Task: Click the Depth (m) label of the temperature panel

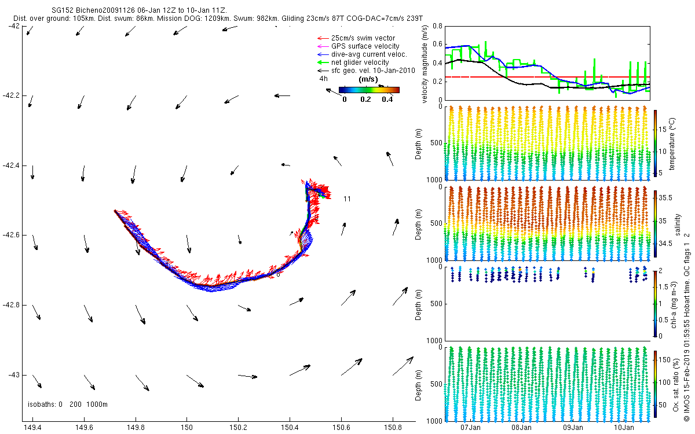Action: (419, 144)
